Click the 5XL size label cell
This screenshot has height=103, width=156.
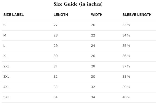pos(6,97)
